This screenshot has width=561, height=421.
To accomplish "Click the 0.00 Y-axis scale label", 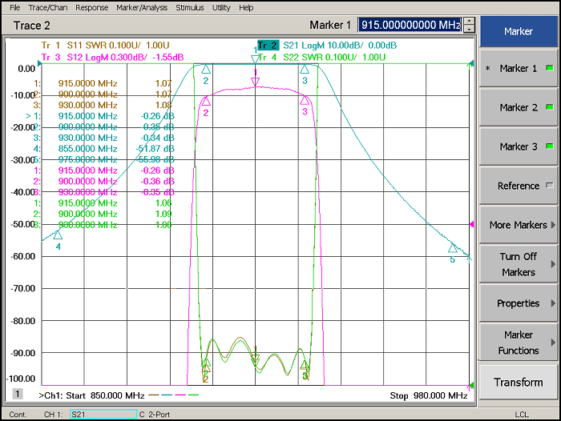I will pos(26,69).
